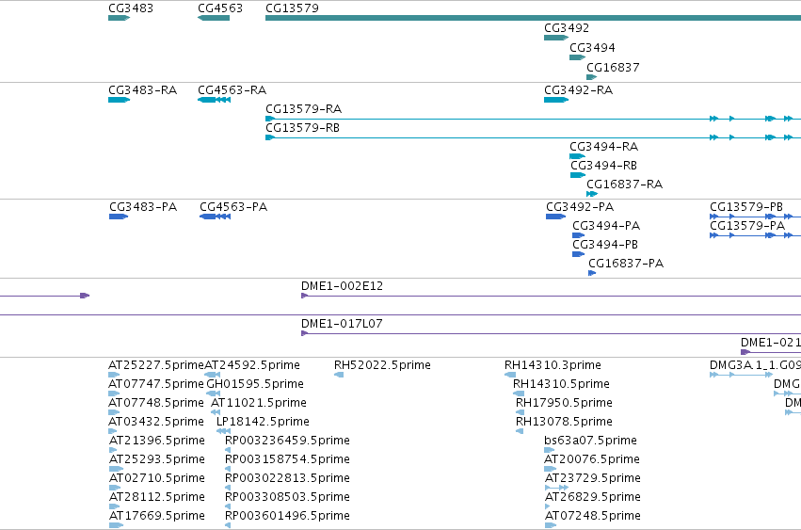Click the RH52022.5prime EST glyph
This screenshot has height=530, width=801.
pyautogui.click(x=339, y=375)
